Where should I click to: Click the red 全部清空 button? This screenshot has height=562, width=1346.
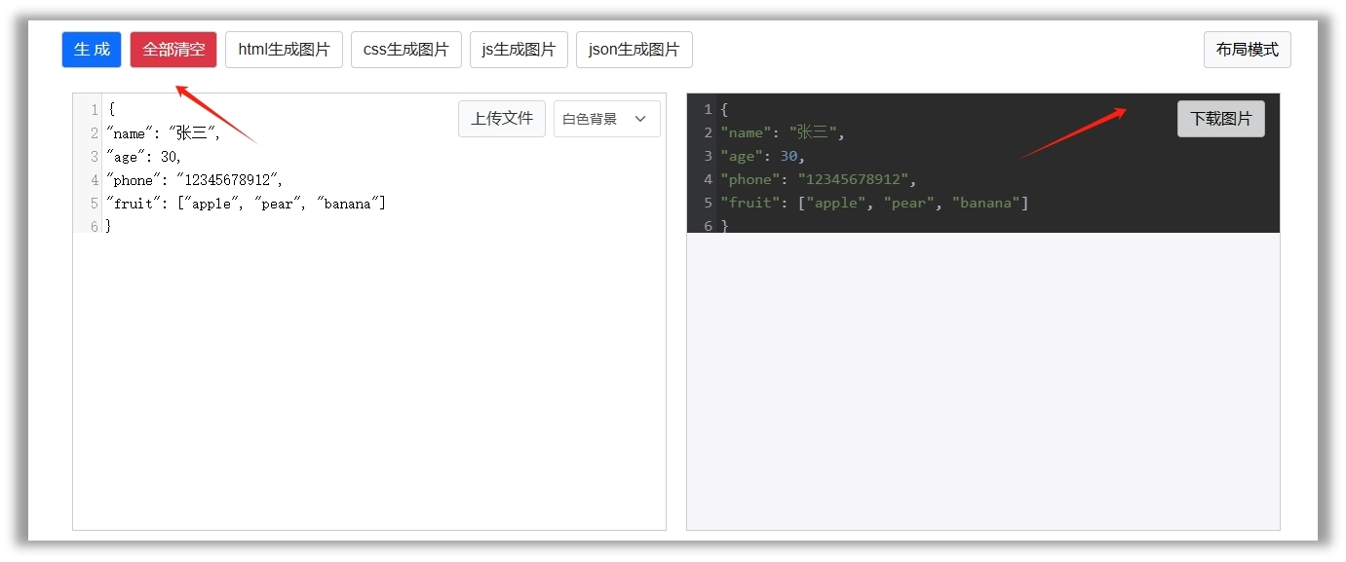[x=173, y=50]
